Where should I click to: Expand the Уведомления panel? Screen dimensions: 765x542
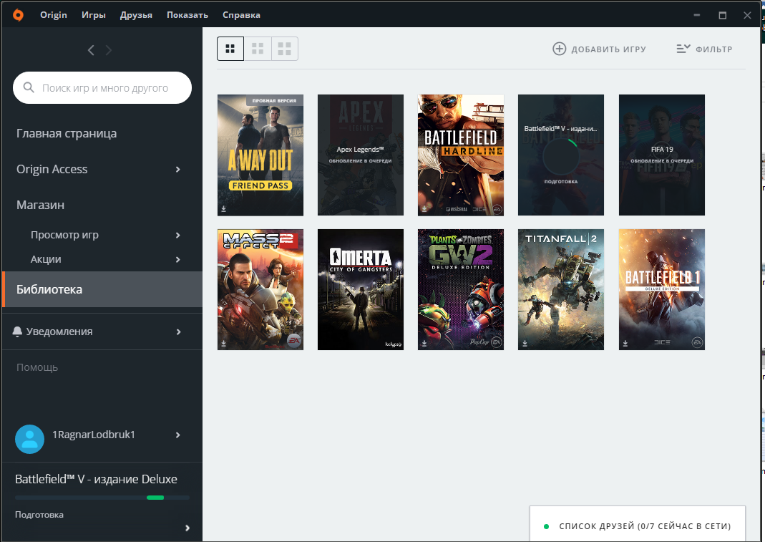(178, 332)
